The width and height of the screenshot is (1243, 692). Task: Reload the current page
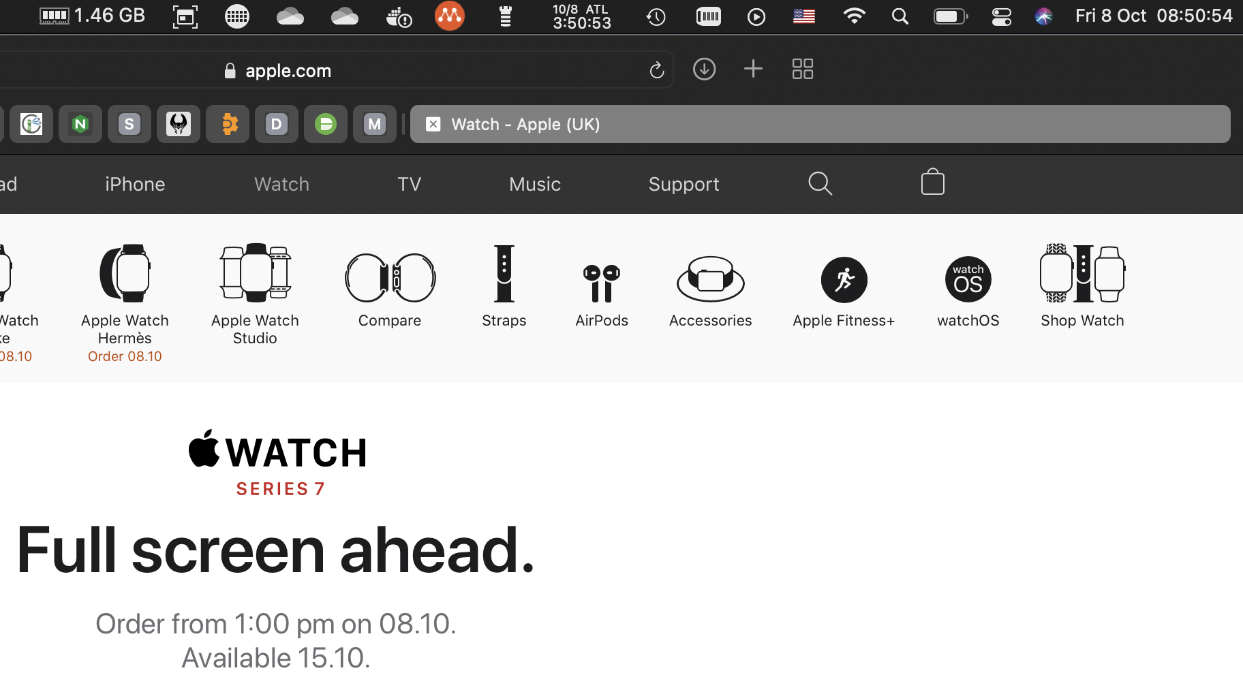[x=656, y=69]
